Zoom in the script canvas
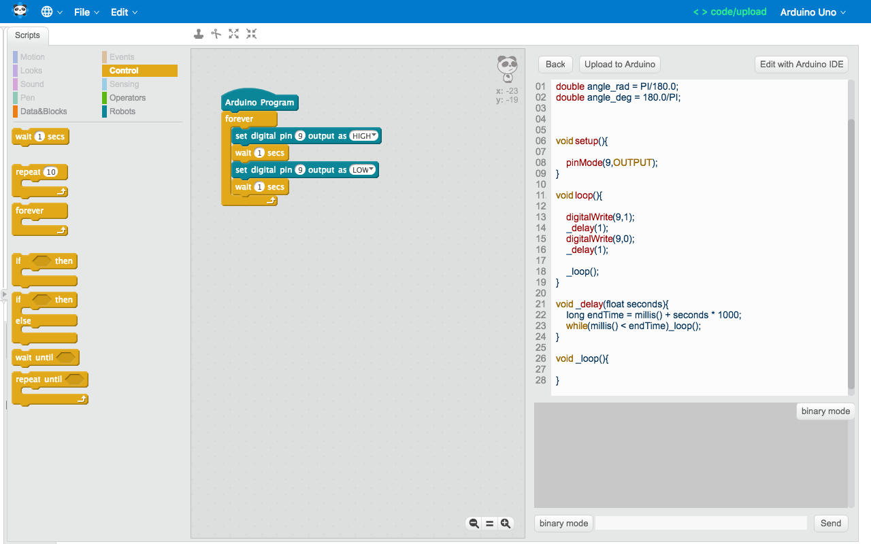This screenshot has width=871, height=544. click(506, 524)
